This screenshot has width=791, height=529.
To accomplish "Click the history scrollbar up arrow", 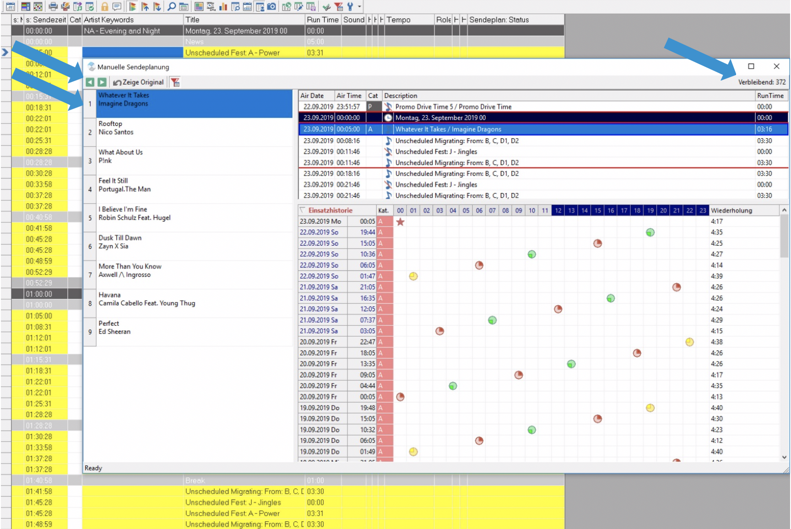I will click(784, 210).
